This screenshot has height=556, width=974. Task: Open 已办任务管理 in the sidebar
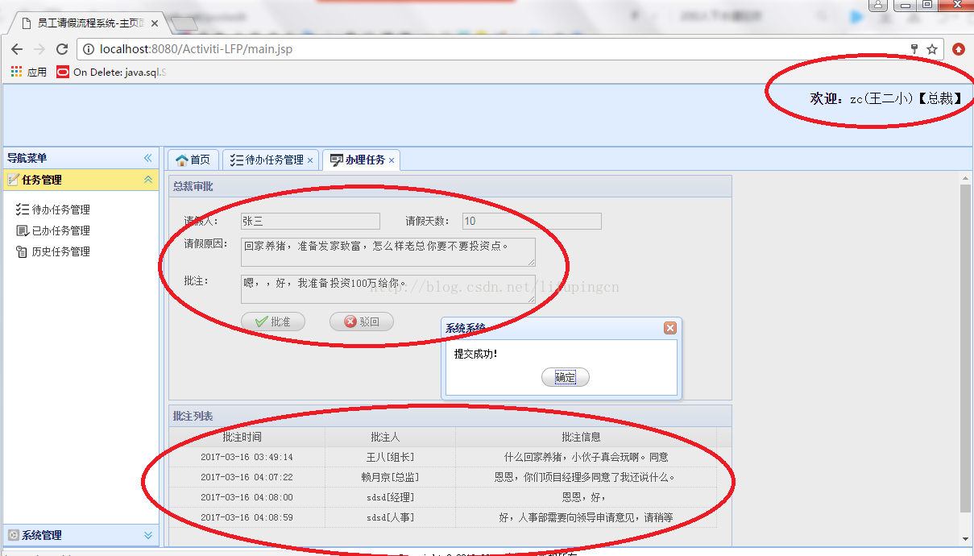pyautogui.click(x=53, y=230)
